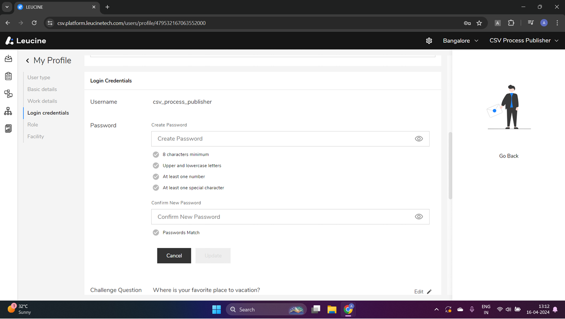Reveal the Create Password field contents
The height and width of the screenshot is (319, 565).
(419, 138)
